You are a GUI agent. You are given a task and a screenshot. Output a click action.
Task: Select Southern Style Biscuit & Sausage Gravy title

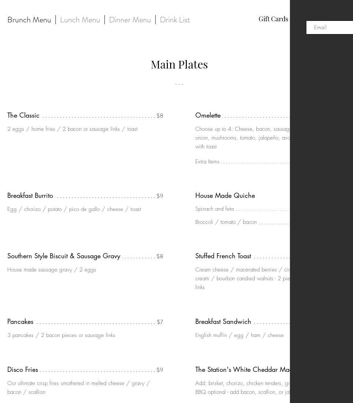pyautogui.click(x=64, y=256)
